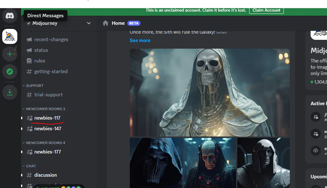Viewport: 327px width, 188px height.
Task: Click the green Add a Server plus icon
Action: (10, 54)
